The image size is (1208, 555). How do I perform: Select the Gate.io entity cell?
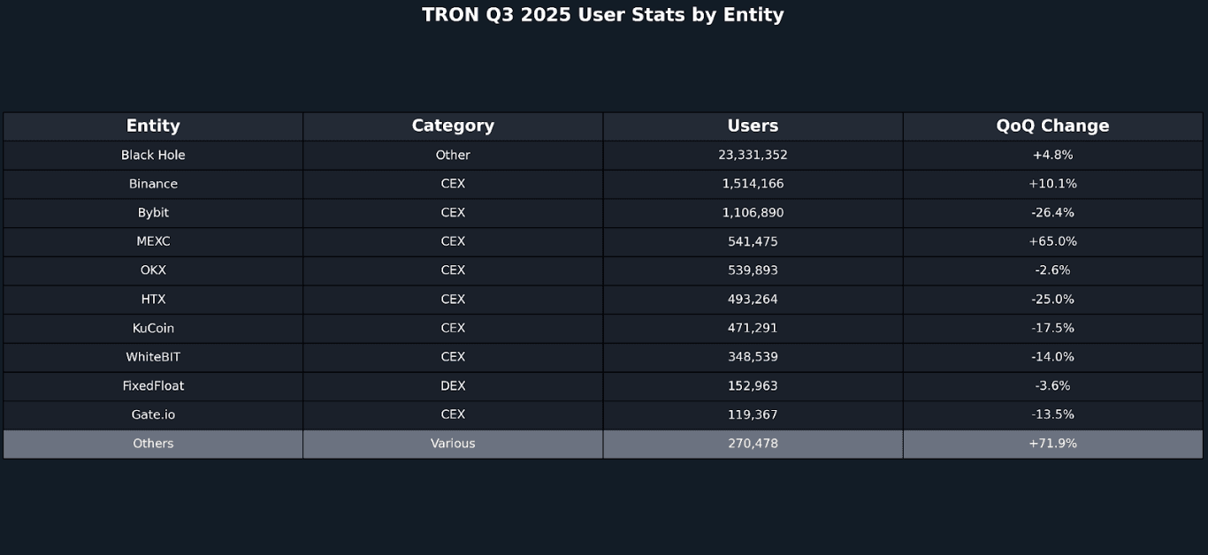[x=153, y=414]
